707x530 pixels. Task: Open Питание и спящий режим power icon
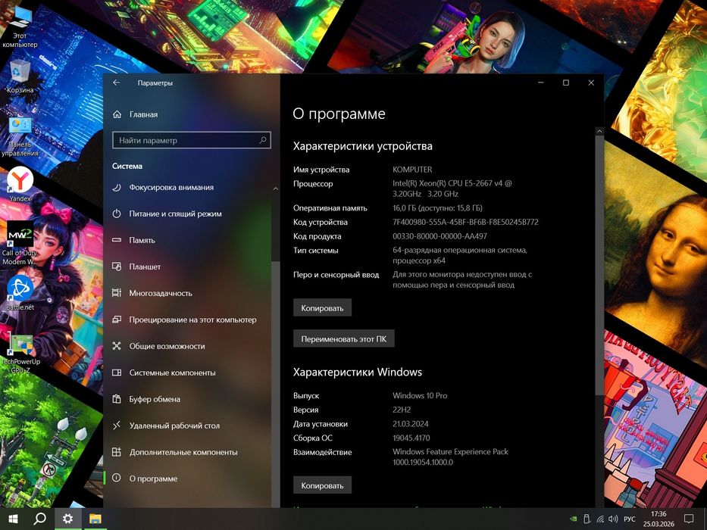click(x=117, y=214)
